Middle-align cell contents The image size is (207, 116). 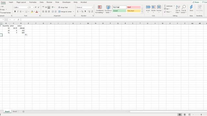pos(46,7)
